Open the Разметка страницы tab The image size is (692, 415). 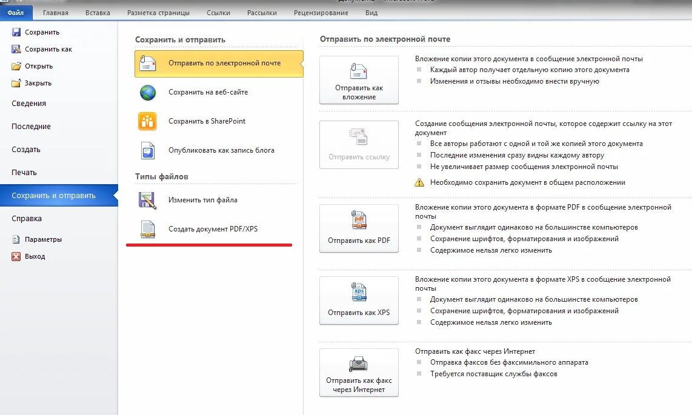[x=158, y=13]
